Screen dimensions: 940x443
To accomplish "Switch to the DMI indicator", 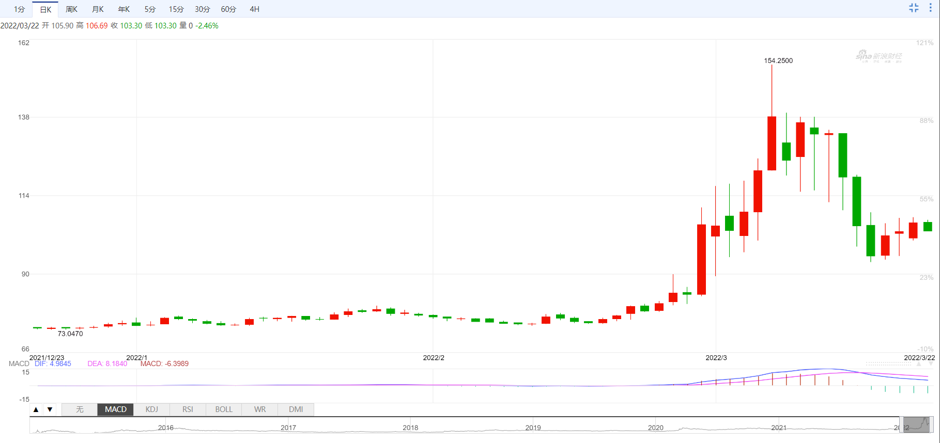I will (x=296, y=409).
